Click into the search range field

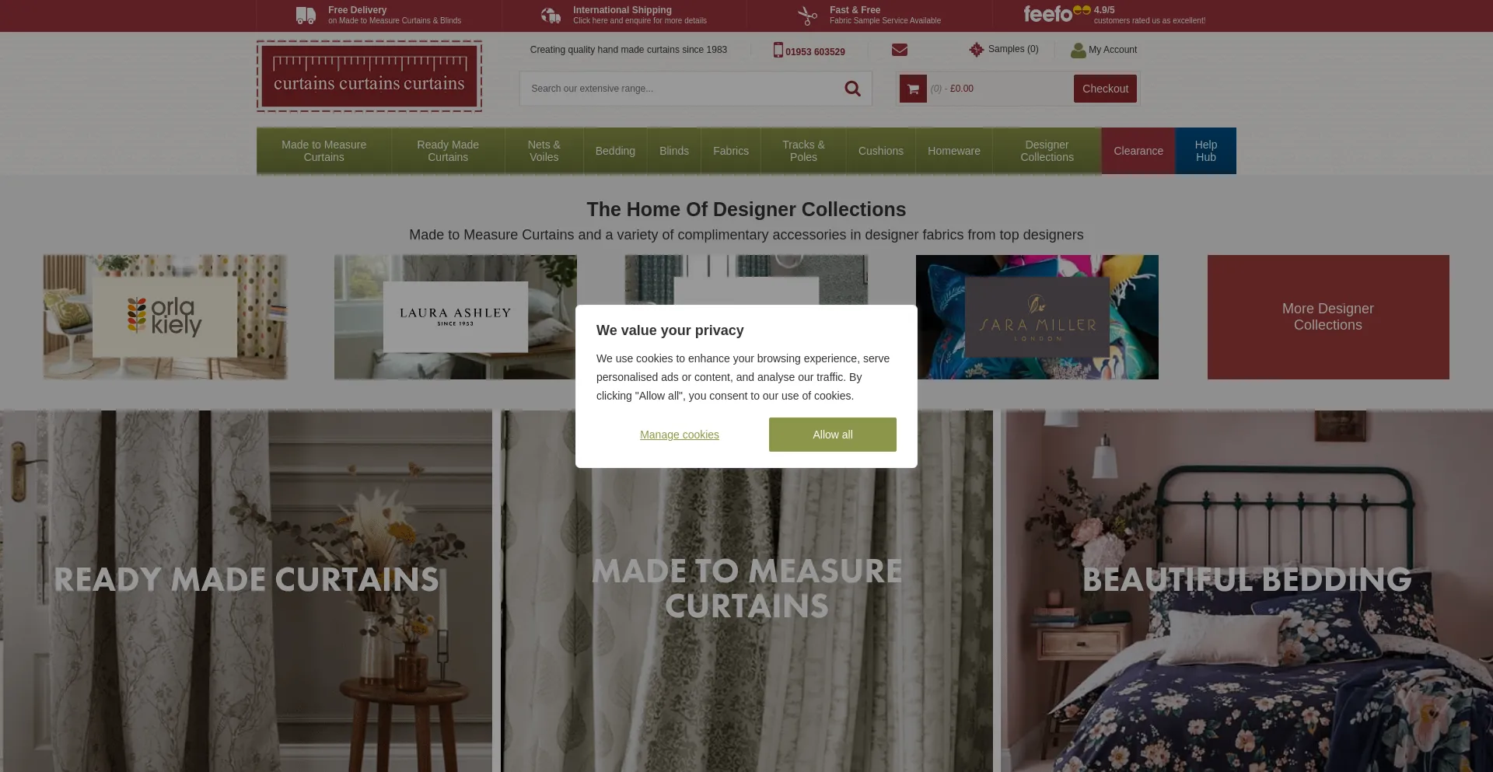[x=680, y=89]
